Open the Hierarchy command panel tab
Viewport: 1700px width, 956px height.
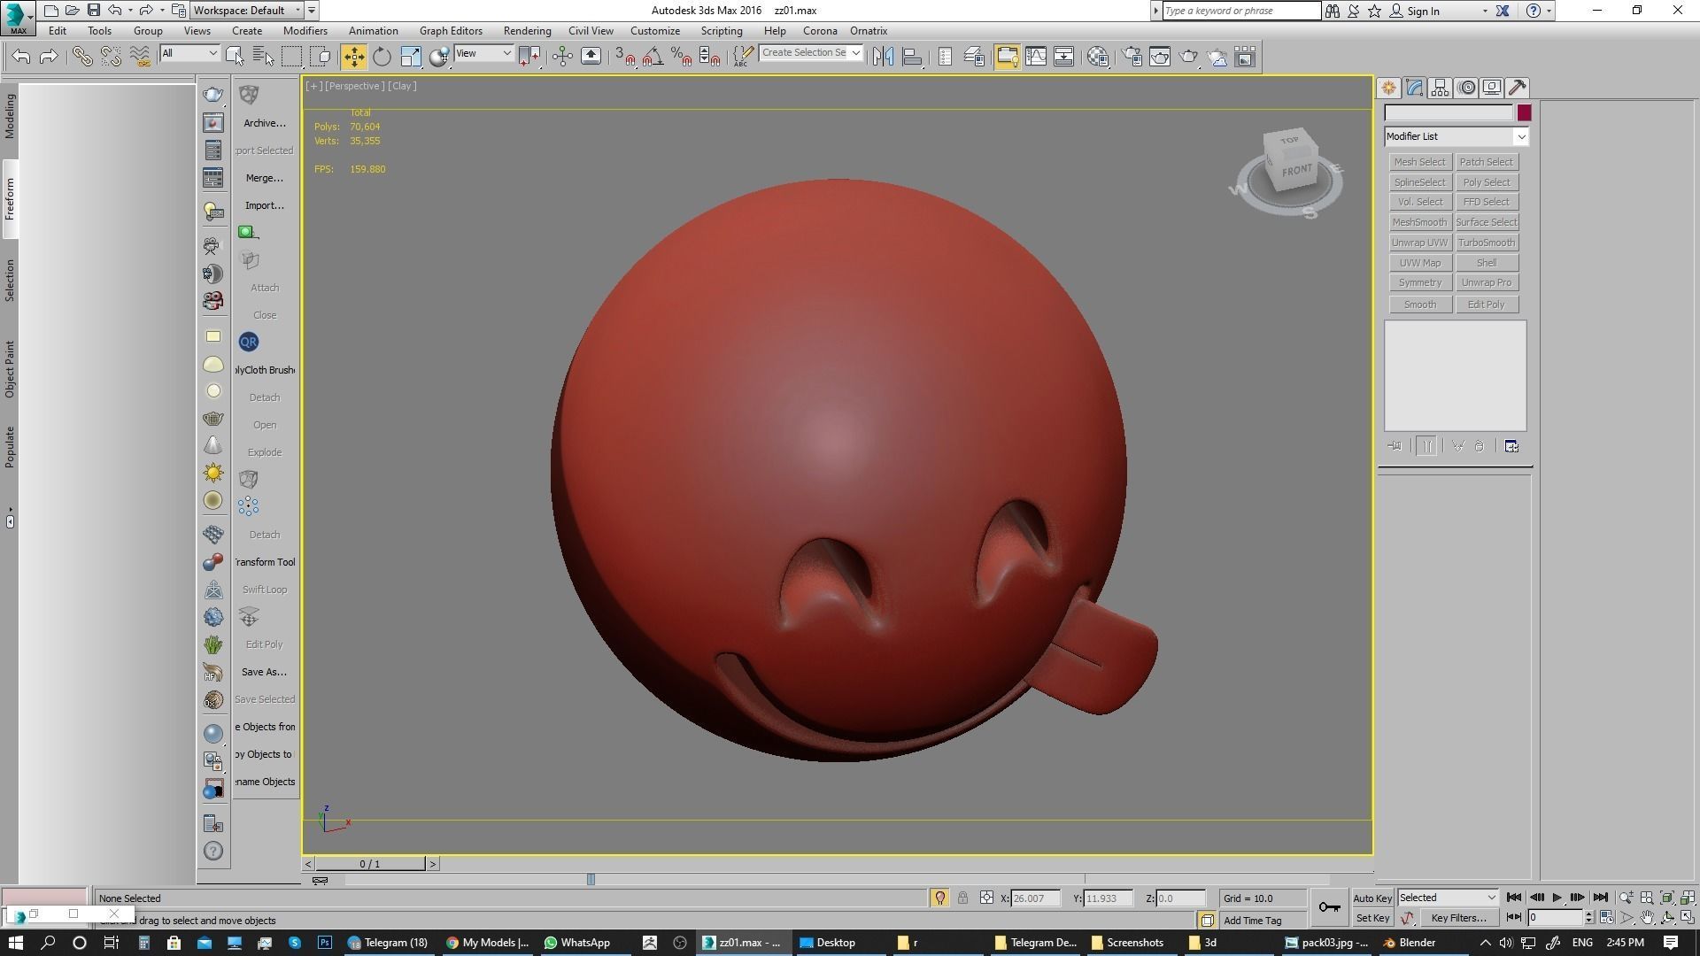(1440, 88)
